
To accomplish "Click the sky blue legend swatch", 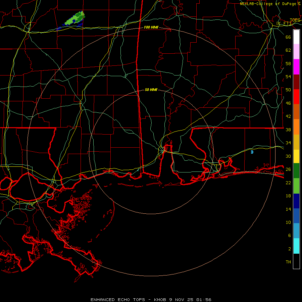I will tap(296, 231).
